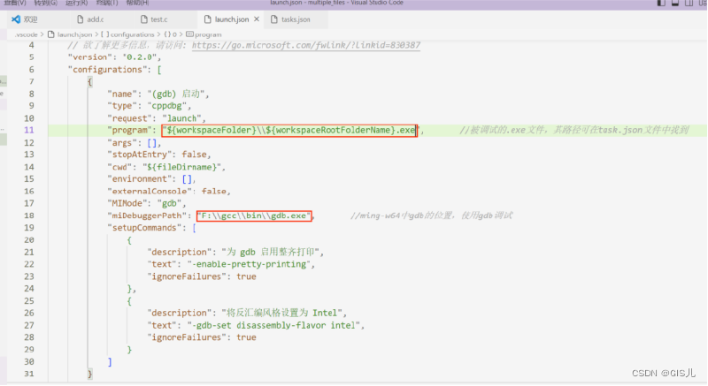The width and height of the screenshot is (708, 386).
Task: Switch to the tasks.json tab
Action: click(x=296, y=19)
